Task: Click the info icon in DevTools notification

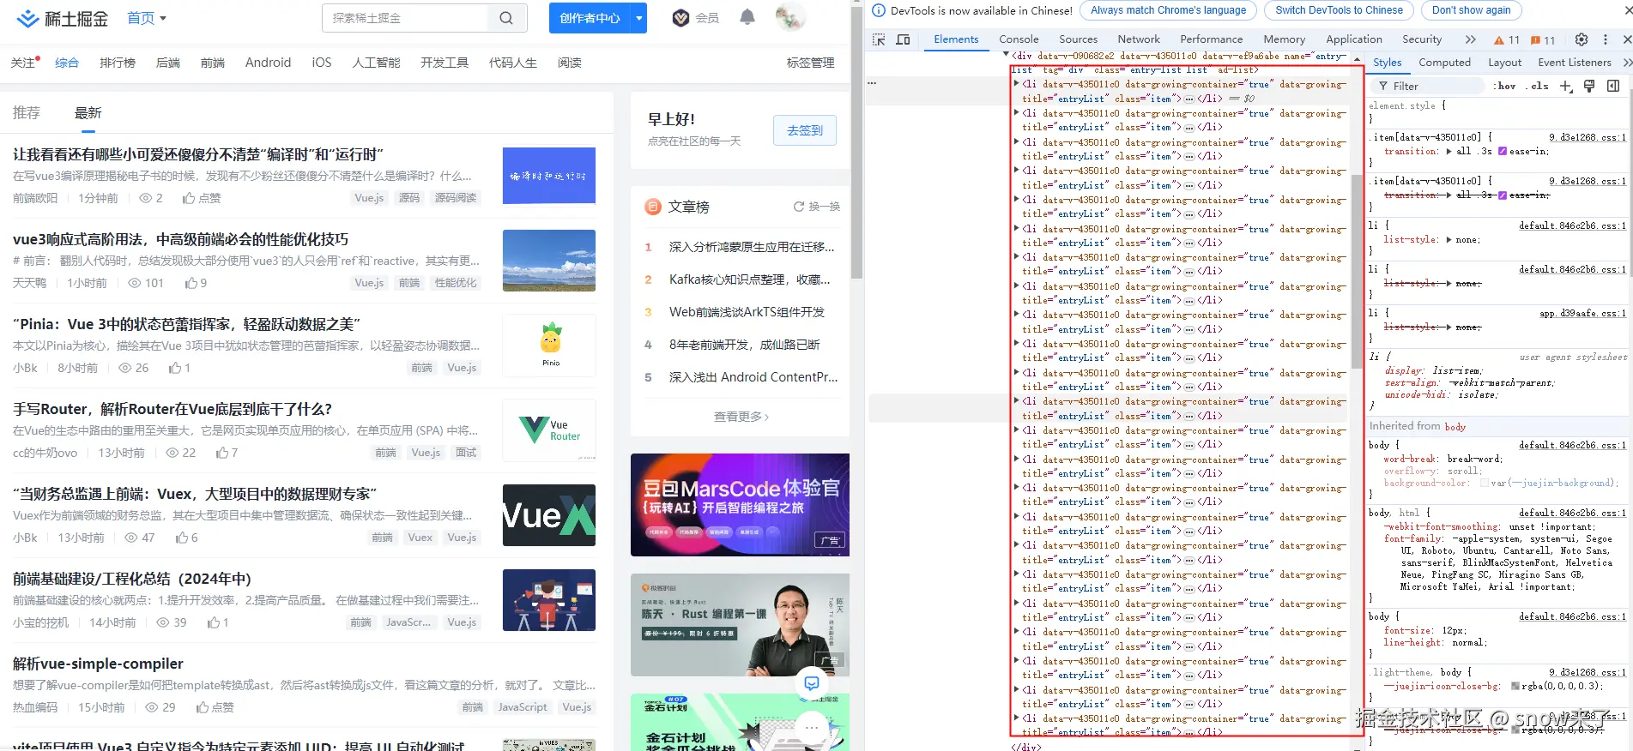Action: click(x=878, y=10)
